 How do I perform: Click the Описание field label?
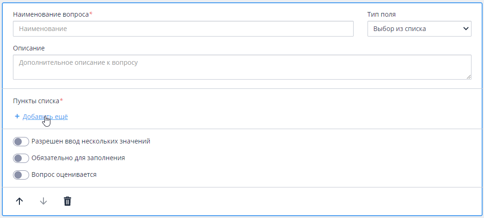pos(29,48)
